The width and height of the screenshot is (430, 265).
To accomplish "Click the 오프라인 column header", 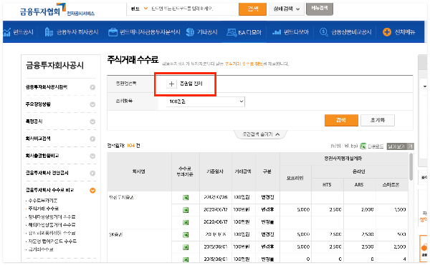I will click(295, 178).
